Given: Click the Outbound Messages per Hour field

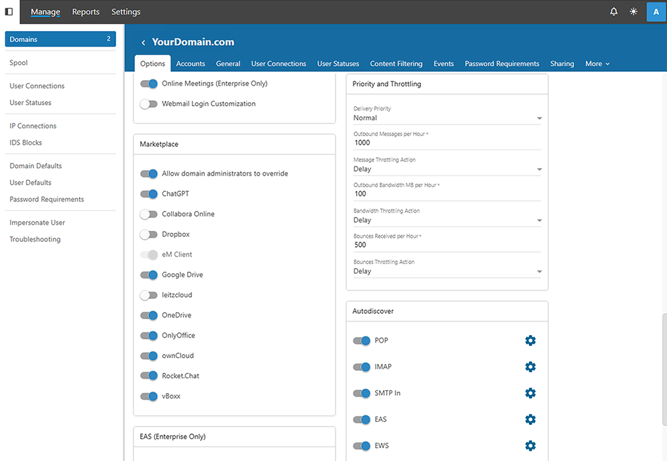Looking at the screenshot, I should tap(447, 143).
